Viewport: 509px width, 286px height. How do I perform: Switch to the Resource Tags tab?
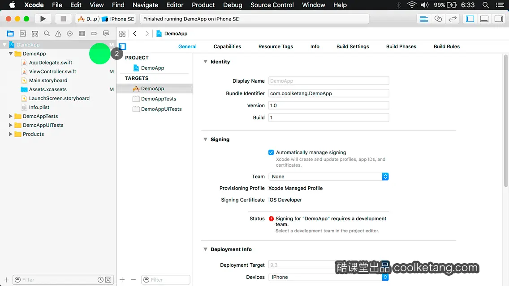(276, 46)
